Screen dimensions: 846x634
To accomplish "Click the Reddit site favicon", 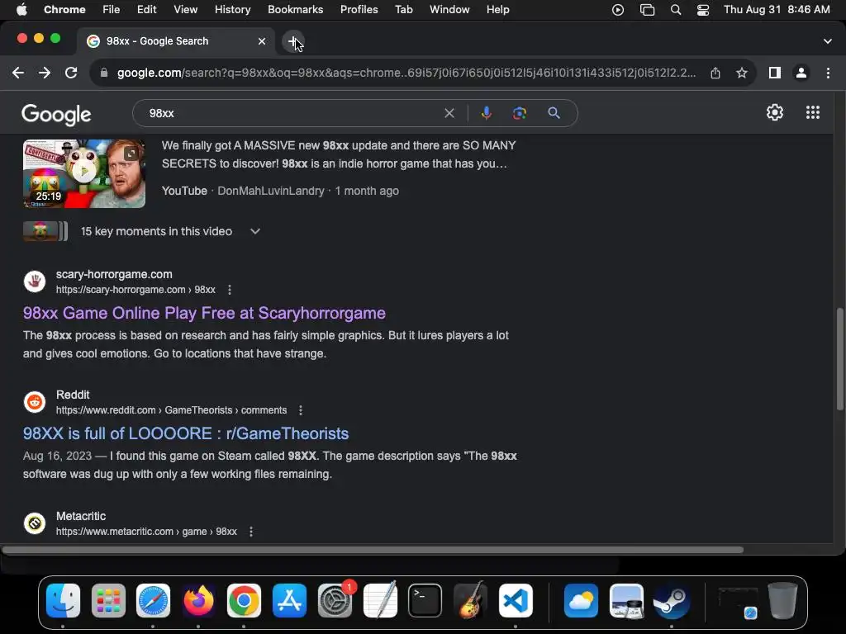I will coord(35,402).
